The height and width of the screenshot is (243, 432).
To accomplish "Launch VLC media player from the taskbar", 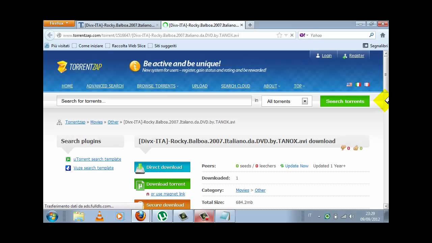I will (x=100, y=216).
